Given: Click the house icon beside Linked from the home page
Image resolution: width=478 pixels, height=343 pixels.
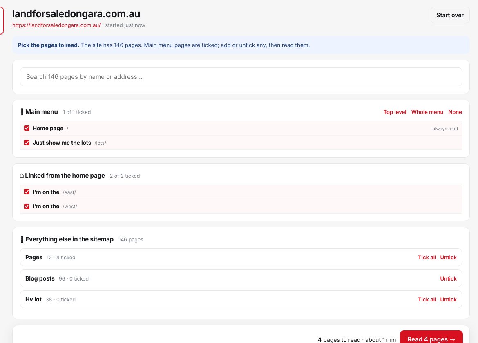Looking at the screenshot, I should point(22,176).
